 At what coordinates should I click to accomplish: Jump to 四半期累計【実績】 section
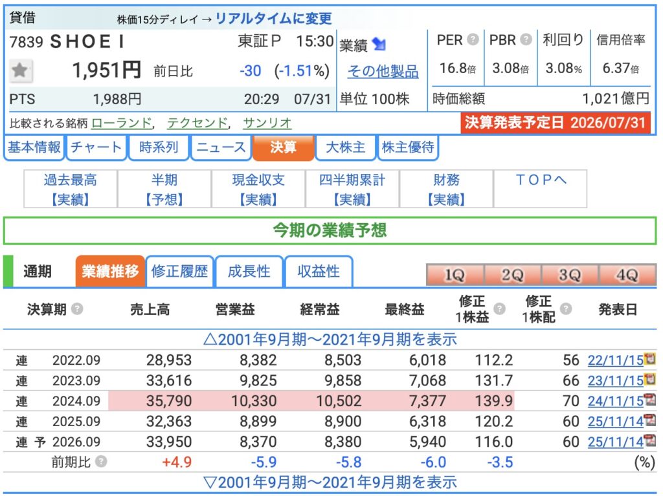[352, 189]
